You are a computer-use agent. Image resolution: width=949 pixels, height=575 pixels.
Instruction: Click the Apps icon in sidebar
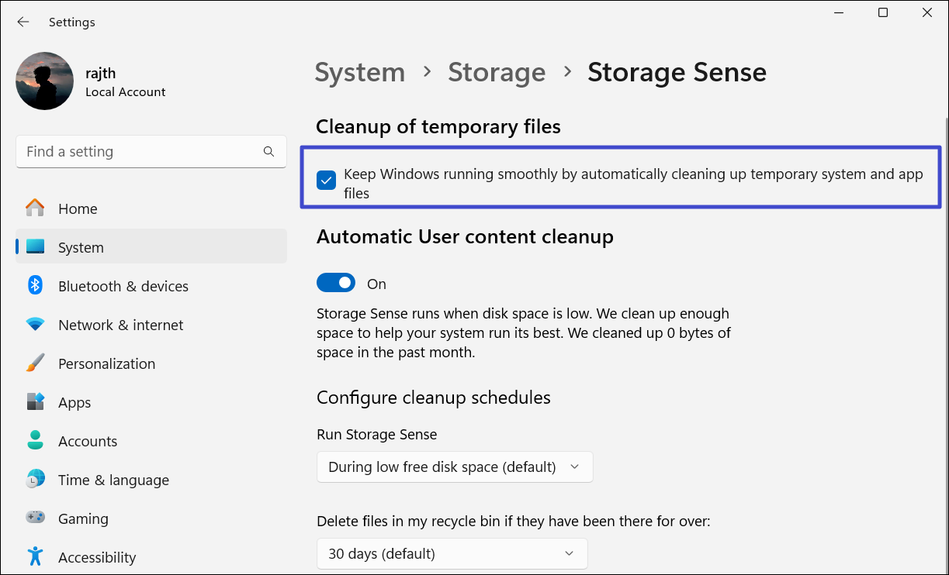(35, 402)
